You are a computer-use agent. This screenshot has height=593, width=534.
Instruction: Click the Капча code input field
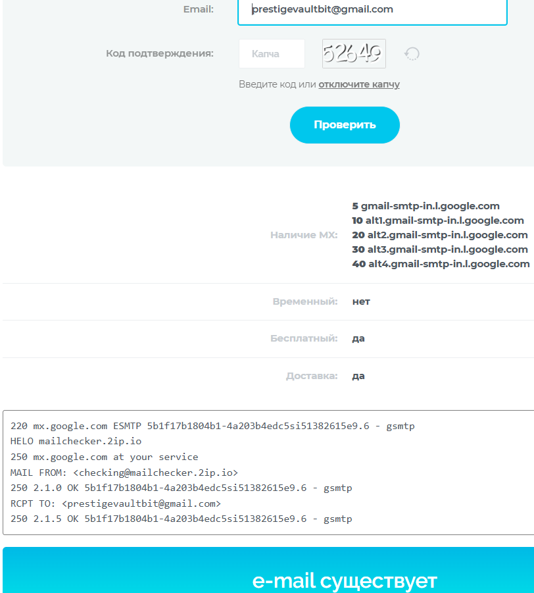pyautogui.click(x=272, y=54)
